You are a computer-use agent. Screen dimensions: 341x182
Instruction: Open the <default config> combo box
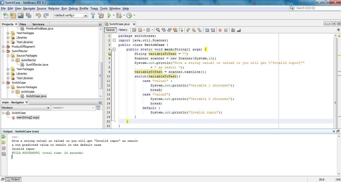(x=86, y=15)
